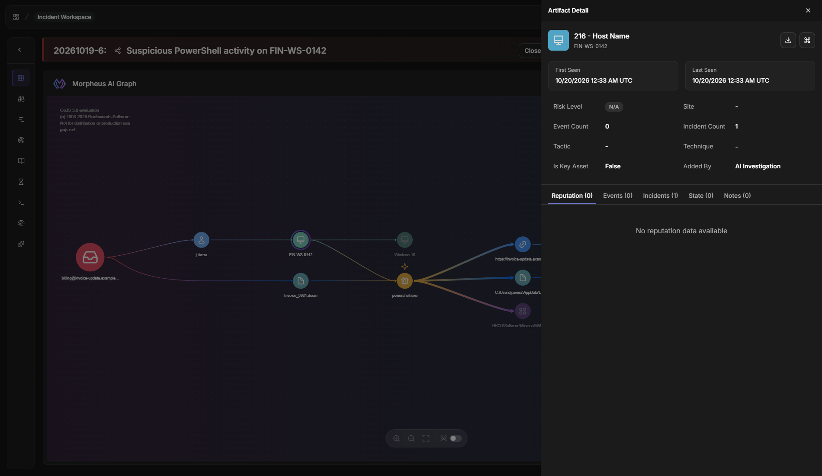Select the HKCU\Software registry node
822x476 pixels.
(x=523, y=311)
